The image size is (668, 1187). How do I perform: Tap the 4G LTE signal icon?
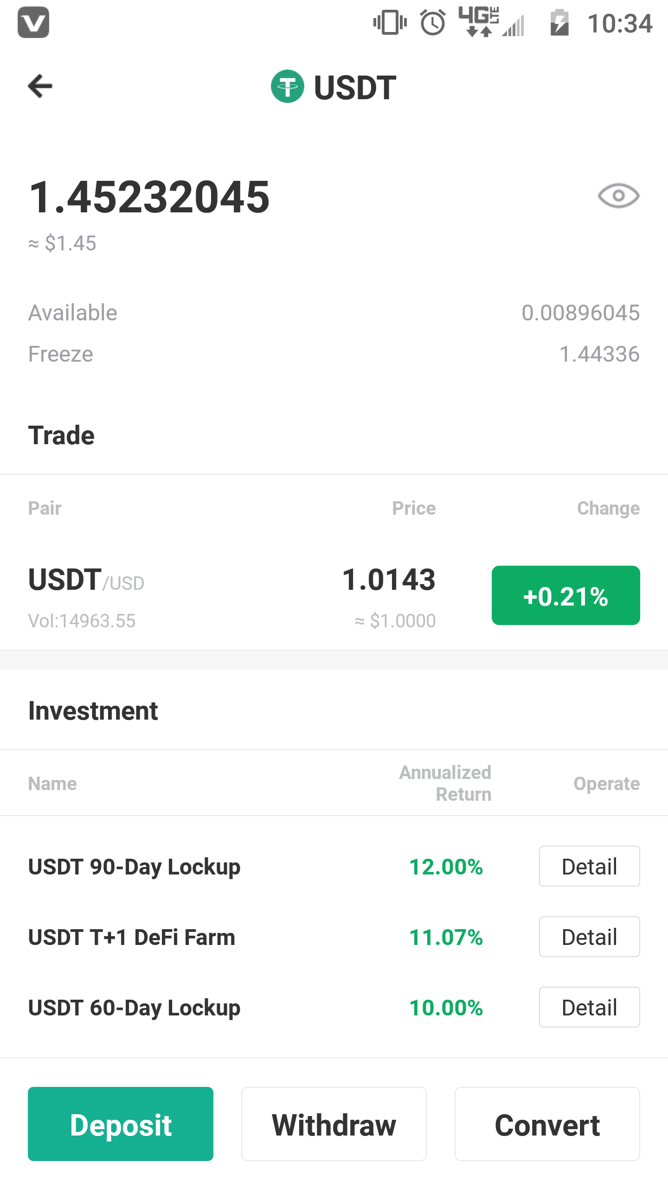491,22
